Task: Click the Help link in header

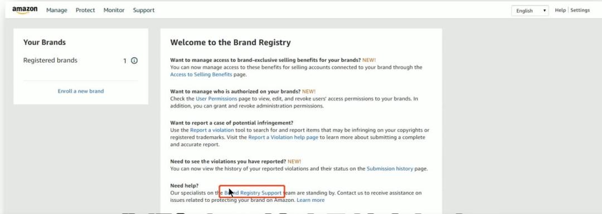Action: coord(560,11)
